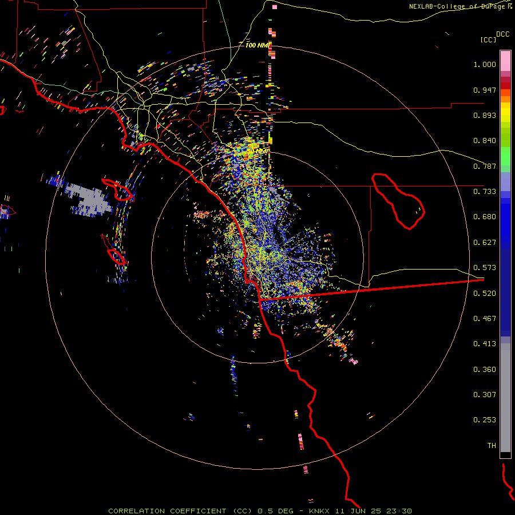This screenshot has height=515, width=515.
Task: Select the 0.413 scale value
Action: (485, 344)
